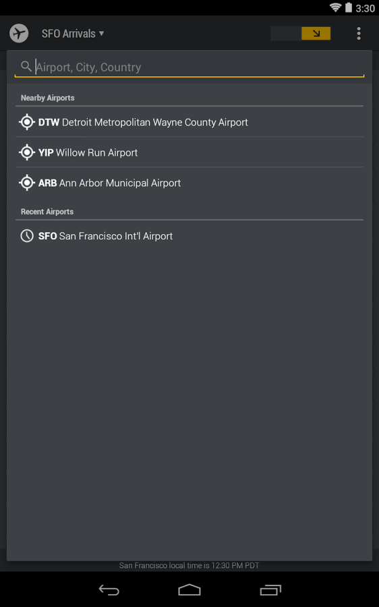Image resolution: width=379 pixels, height=607 pixels.
Task: Tap the location target icon beside ARB
Action: pos(27,183)
